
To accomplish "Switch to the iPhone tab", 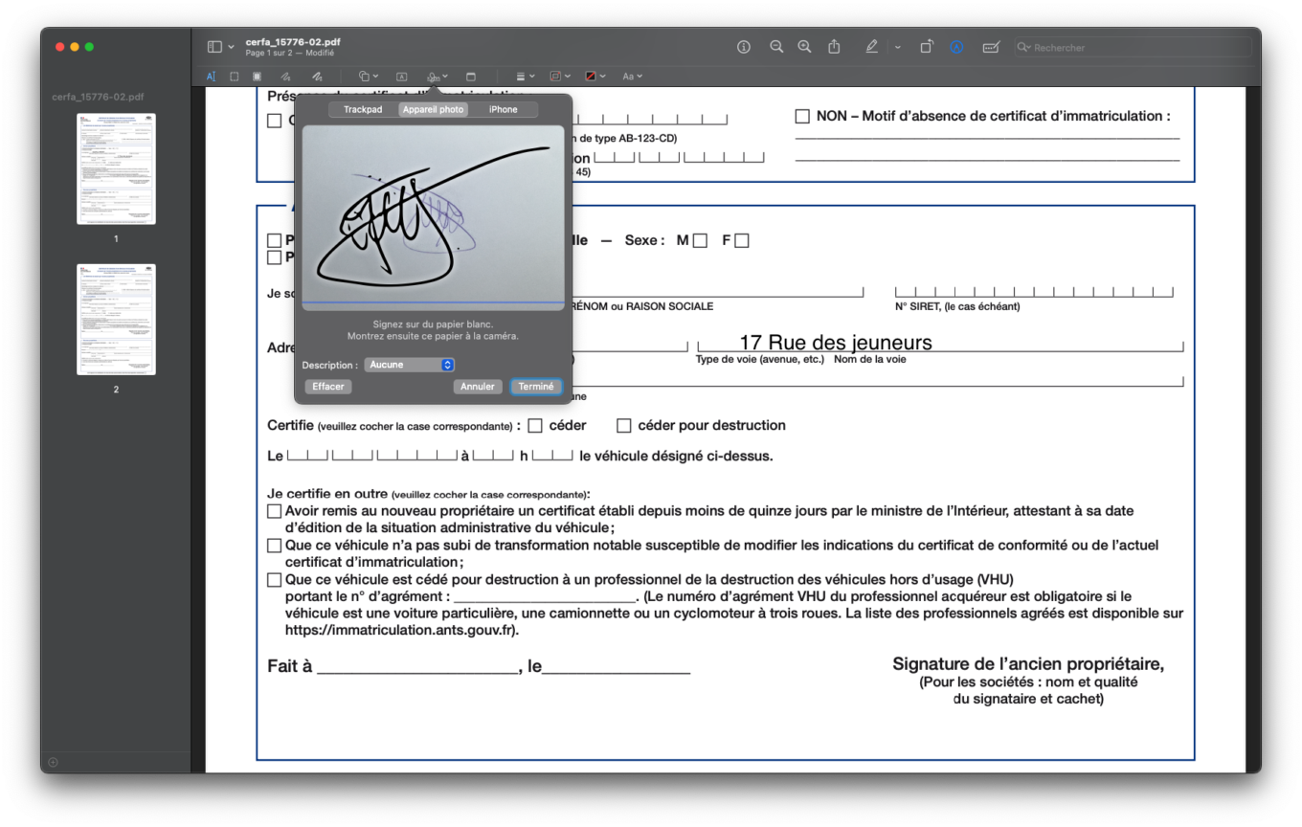I will [504, 109].
